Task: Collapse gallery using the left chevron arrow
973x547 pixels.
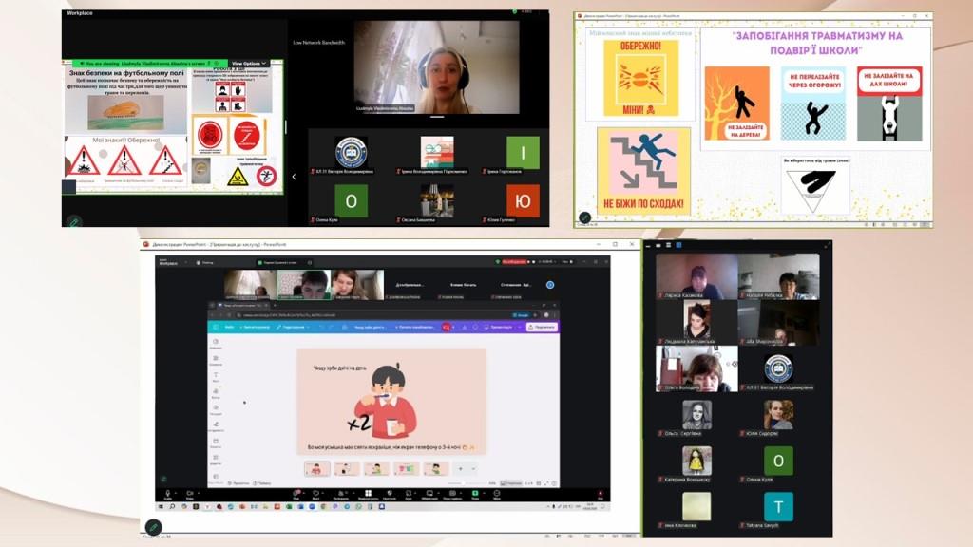Action: coord(294,177)
